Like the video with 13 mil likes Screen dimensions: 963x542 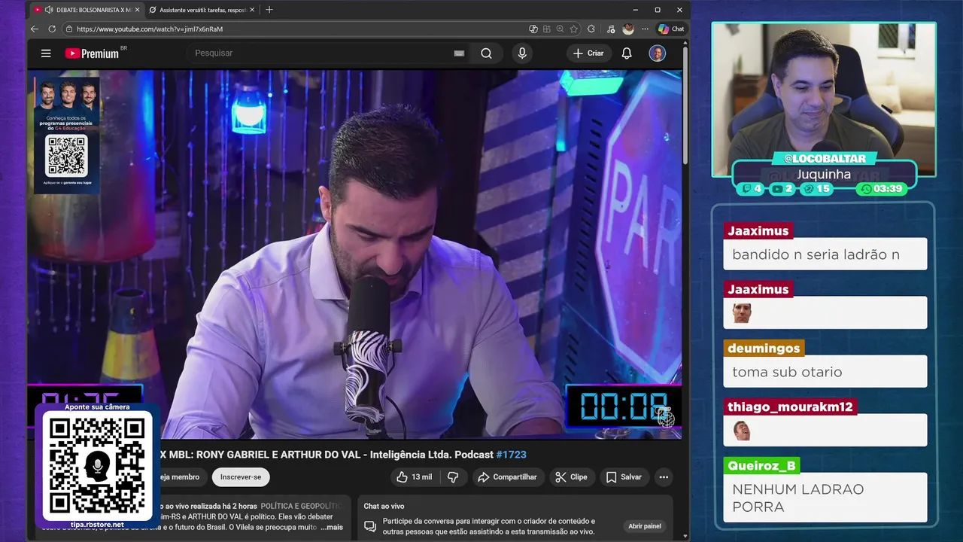coord(415,477)
